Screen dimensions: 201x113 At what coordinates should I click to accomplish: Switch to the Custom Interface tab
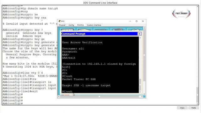point(94,25)
